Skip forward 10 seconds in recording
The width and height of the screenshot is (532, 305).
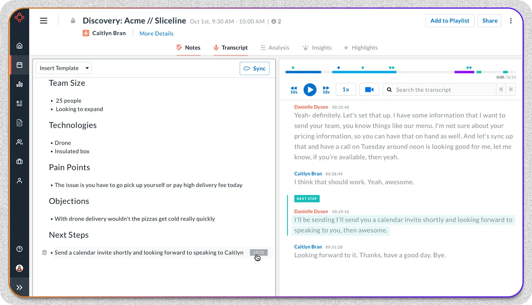pyautogui.click(x=326, y=90)
